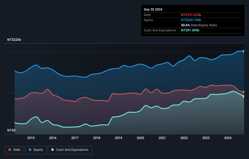Toggle the Equity legend button
249x159 pixels.
[36, 150]
